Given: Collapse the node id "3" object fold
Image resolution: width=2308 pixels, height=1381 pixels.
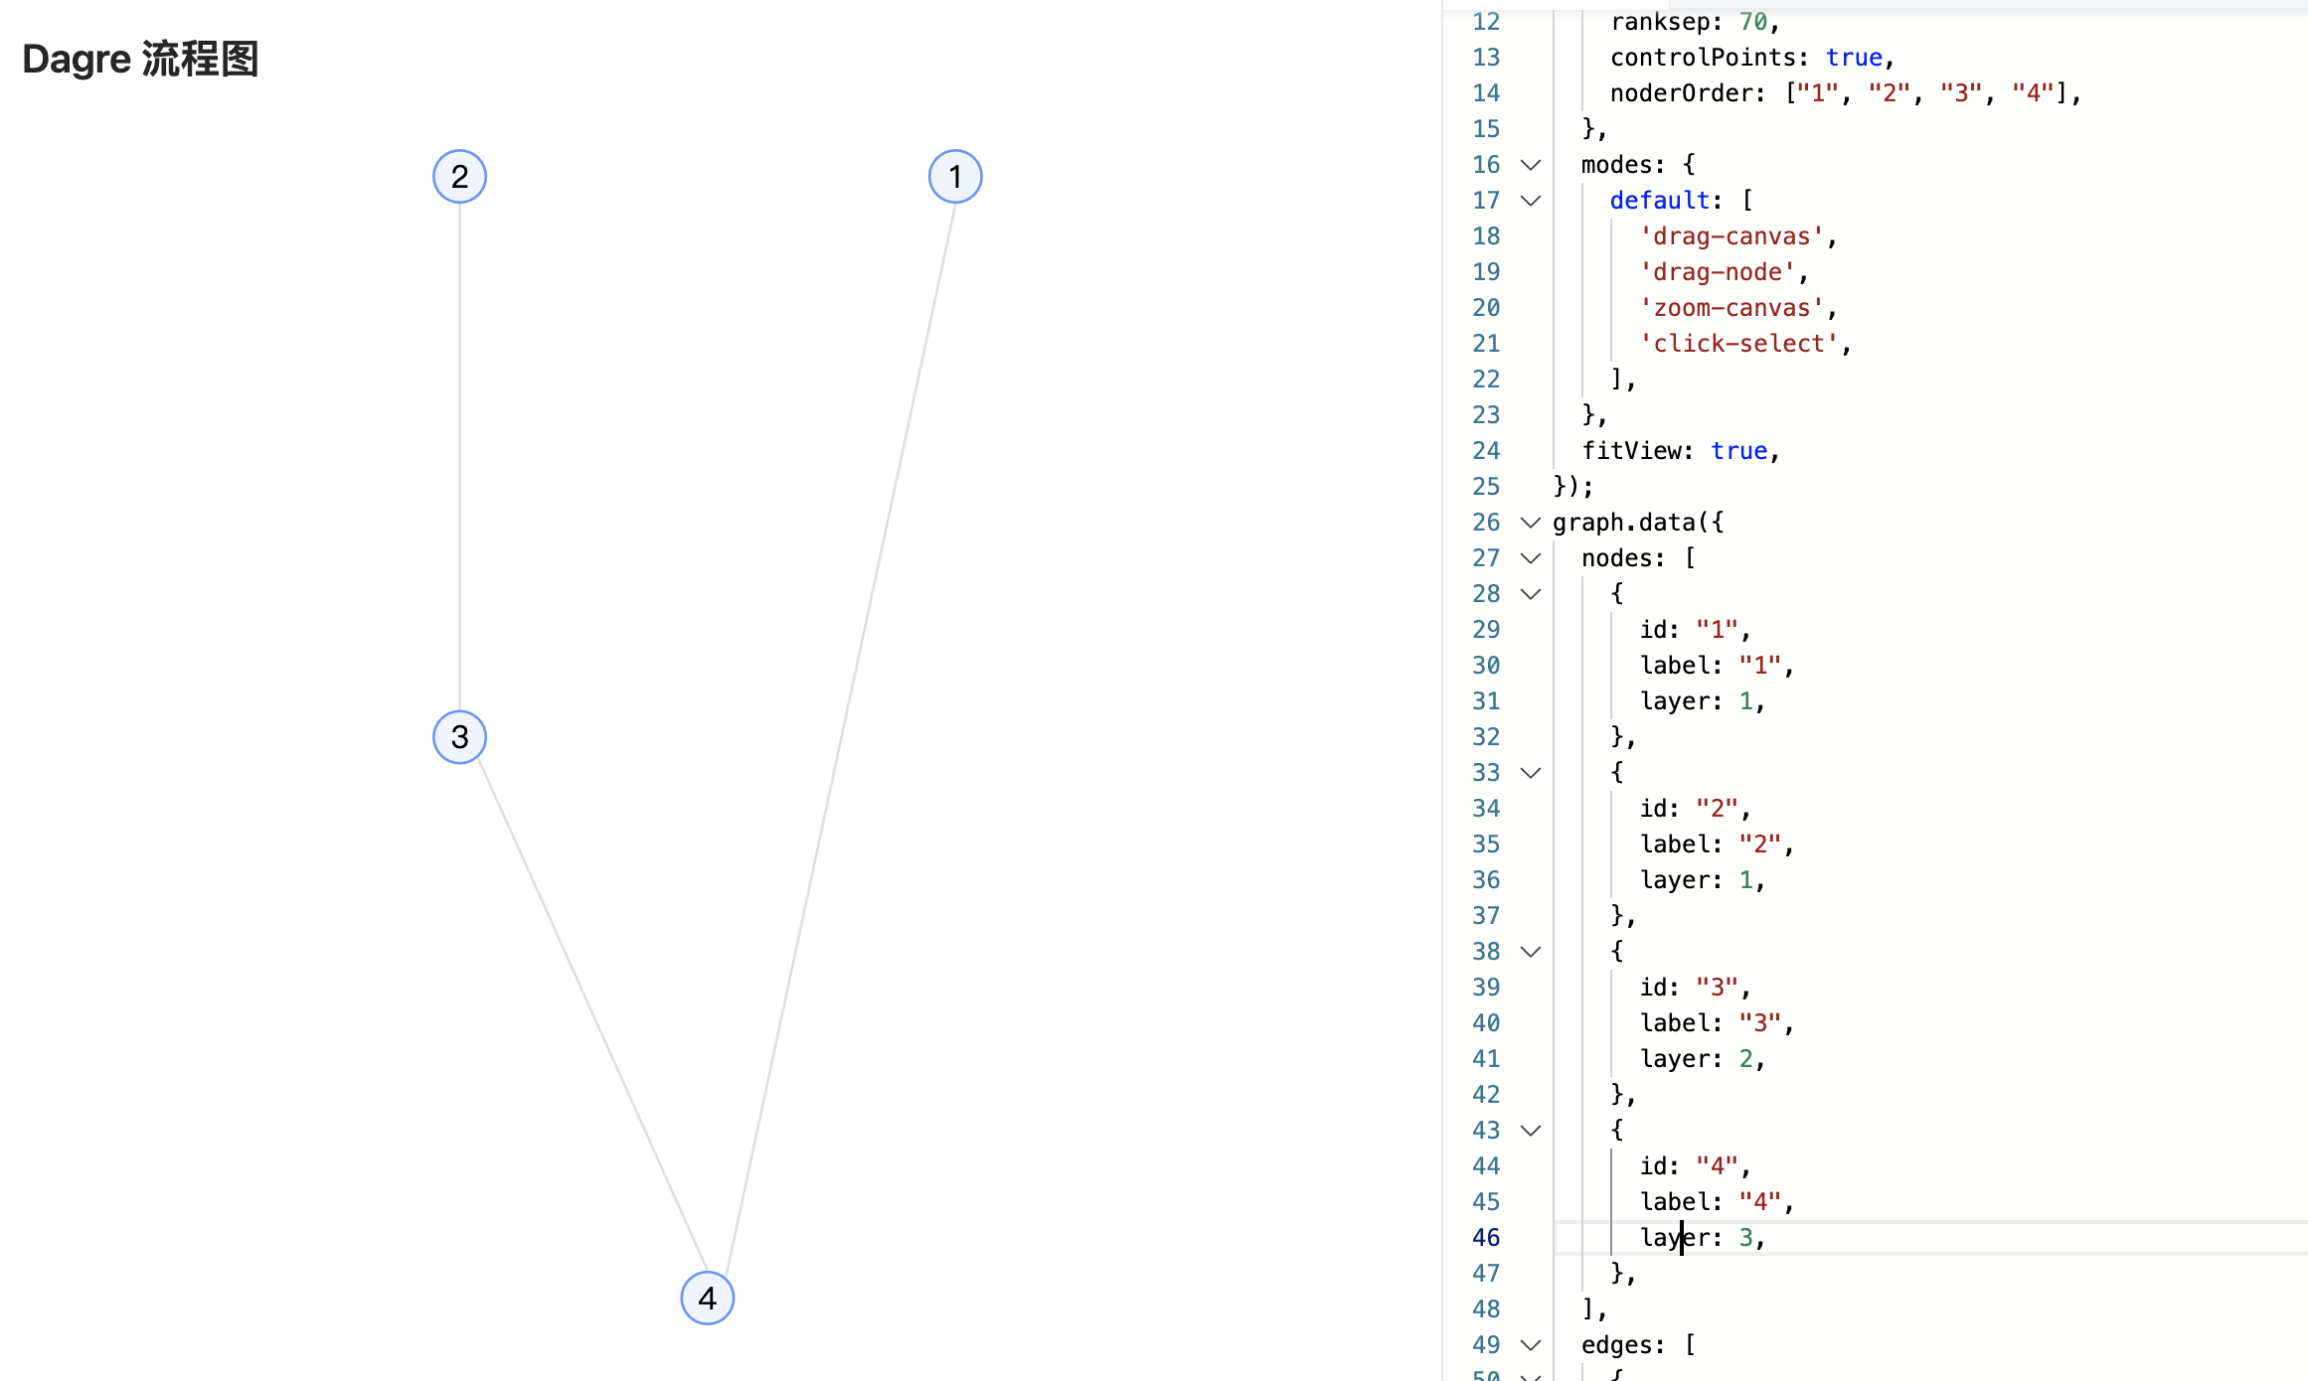Looking at the screenshot, I should click(x=1531, y=951).
